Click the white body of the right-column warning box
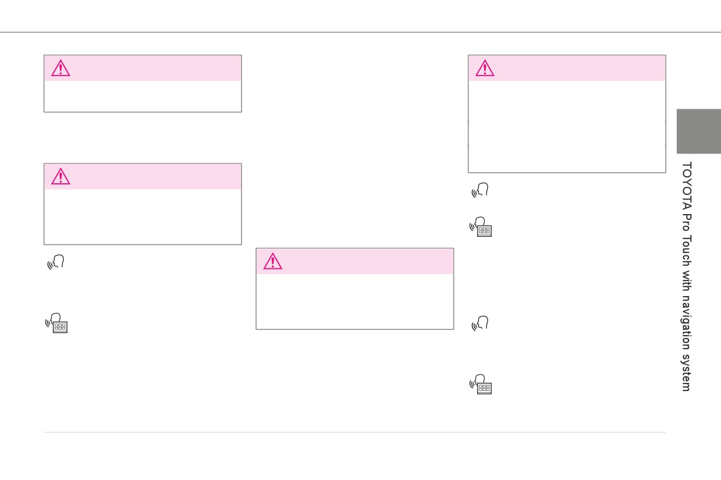This screenshot has width=721, height=480. [567, 126]
